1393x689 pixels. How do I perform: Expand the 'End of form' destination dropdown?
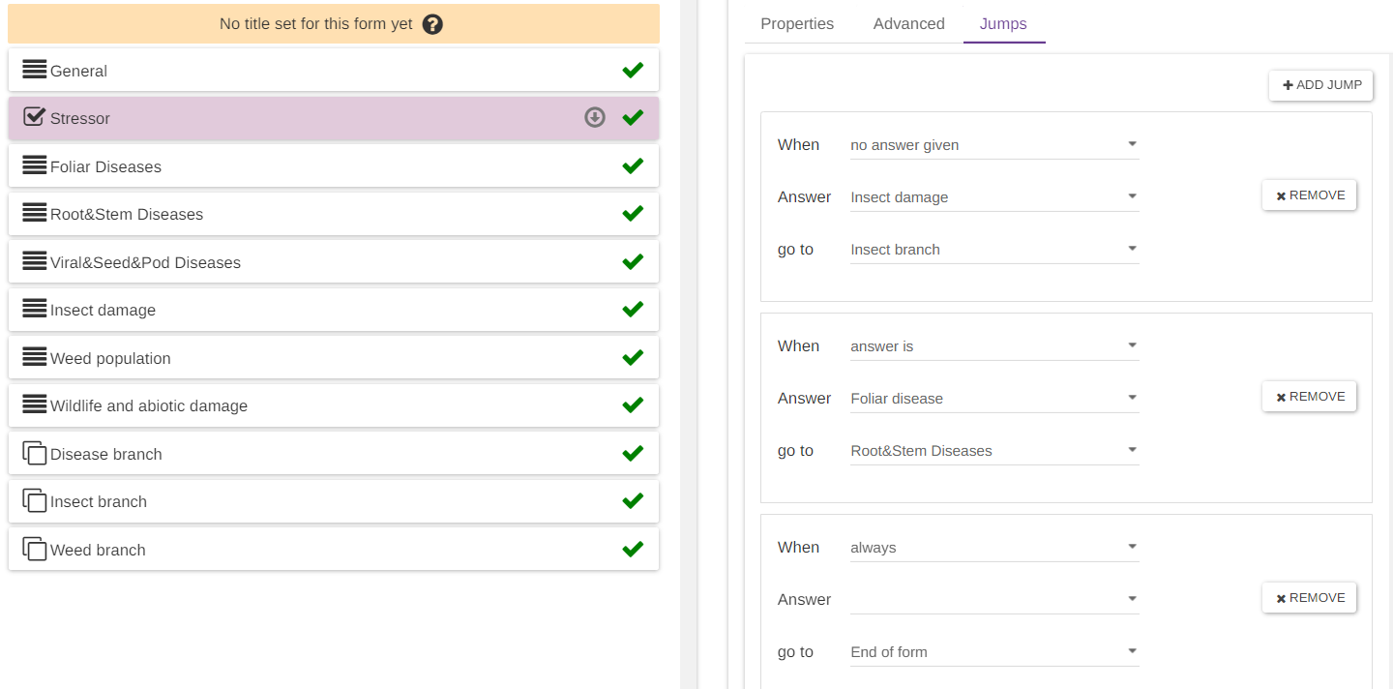(993, 652)
